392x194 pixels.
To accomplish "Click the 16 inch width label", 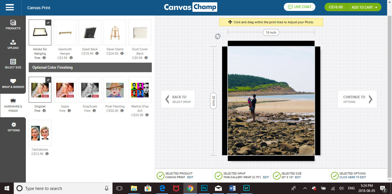I will 271,32.
